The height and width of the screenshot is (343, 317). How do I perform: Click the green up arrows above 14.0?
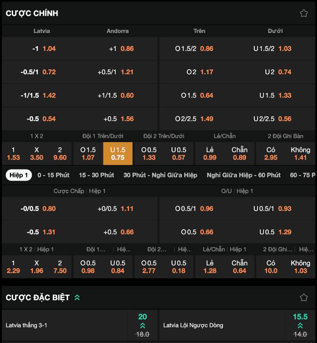(300, 326)
